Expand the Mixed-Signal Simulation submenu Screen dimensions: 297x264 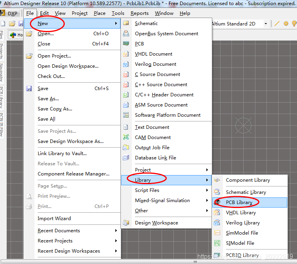pos(166,201)
